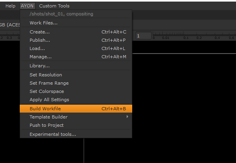Open Work Files... from AYON menu
This screenshot has height=163, width=236.
click(76, 23)
